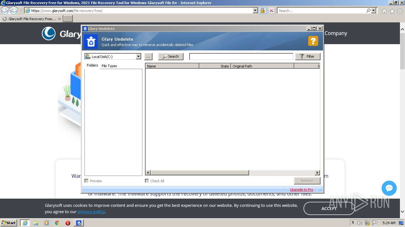Screen dimensions: 405x227
Task: Click the security lock icon in address bar
Action: click(x=262, y=10)
